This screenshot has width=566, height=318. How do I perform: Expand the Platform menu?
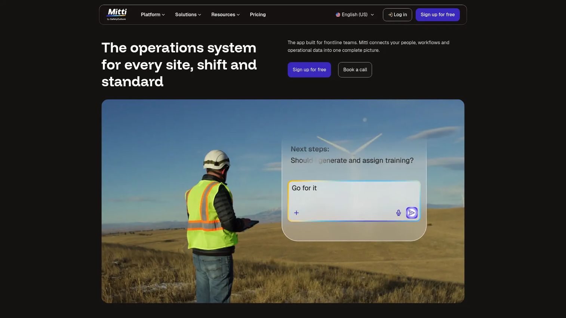[x=153, y=15]
